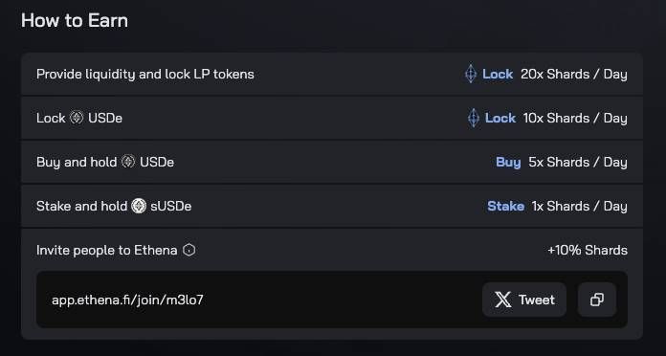The width and height of the screenshot is (666, 356).
Task: Select the Stake and hold sUSDe label
Action: (x=114, y=206)
